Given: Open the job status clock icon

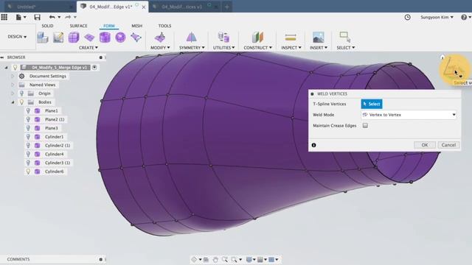Looking at the screenshot, I should pos(407,18).
